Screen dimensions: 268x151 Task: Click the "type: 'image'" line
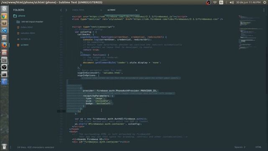pos(95,99)
